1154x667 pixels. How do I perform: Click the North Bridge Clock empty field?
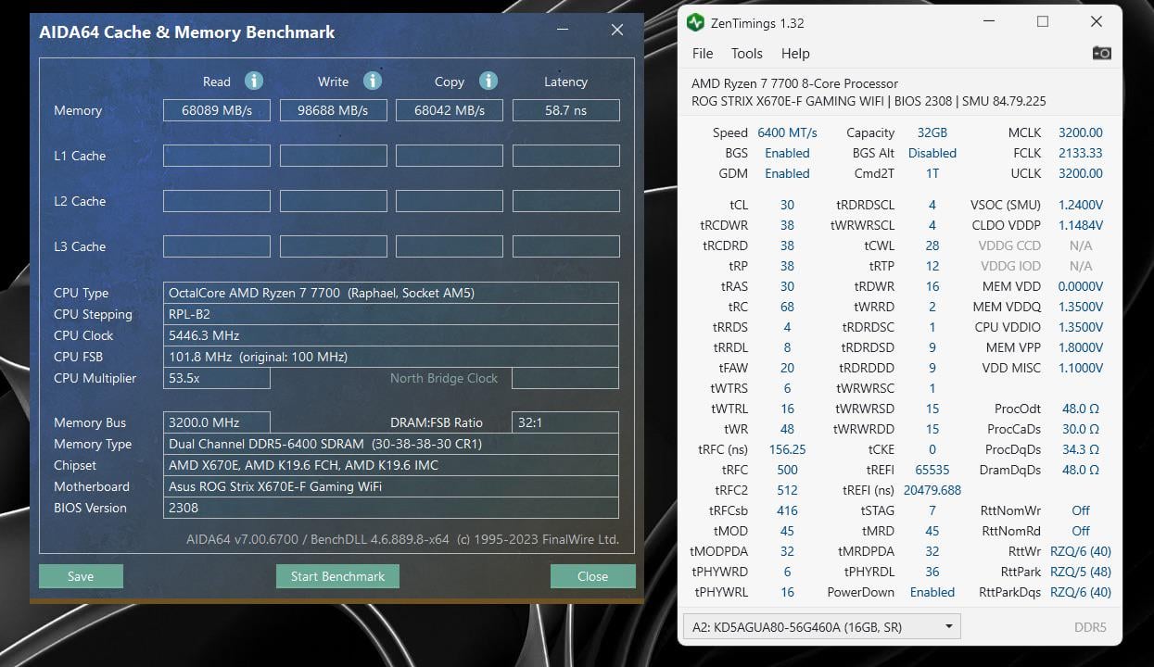[x=565, y=378]
